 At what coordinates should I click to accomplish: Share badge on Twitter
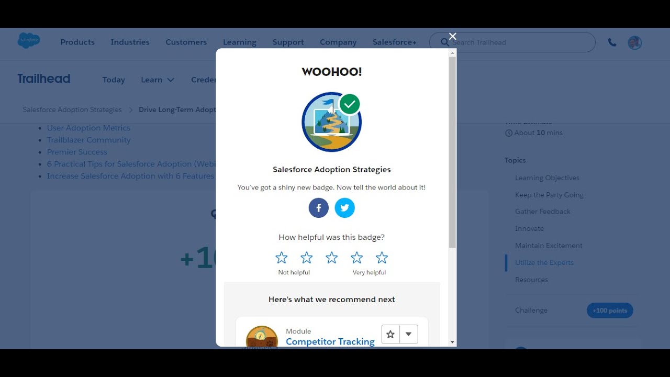coord(345,208)
